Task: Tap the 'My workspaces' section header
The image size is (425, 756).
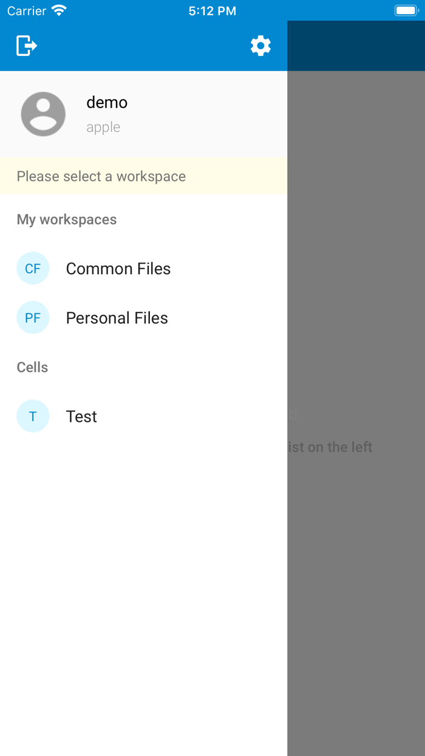Action: pos(66,219)
